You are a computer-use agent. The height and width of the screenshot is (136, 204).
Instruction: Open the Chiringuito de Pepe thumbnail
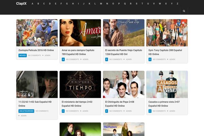tap(124, 84)
